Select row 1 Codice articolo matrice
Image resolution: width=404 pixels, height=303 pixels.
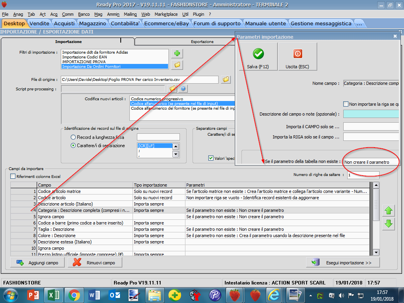(190, 191)
